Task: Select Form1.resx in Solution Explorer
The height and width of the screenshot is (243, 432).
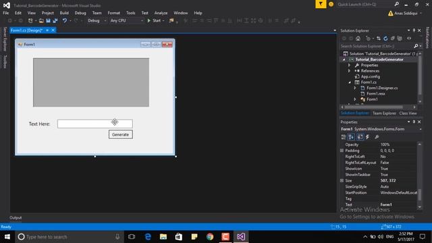Action: click(376, 94)
